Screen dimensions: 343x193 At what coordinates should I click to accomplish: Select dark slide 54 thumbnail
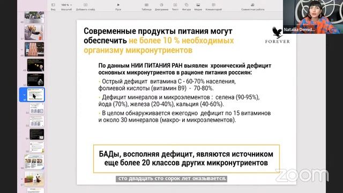point(37,135)
